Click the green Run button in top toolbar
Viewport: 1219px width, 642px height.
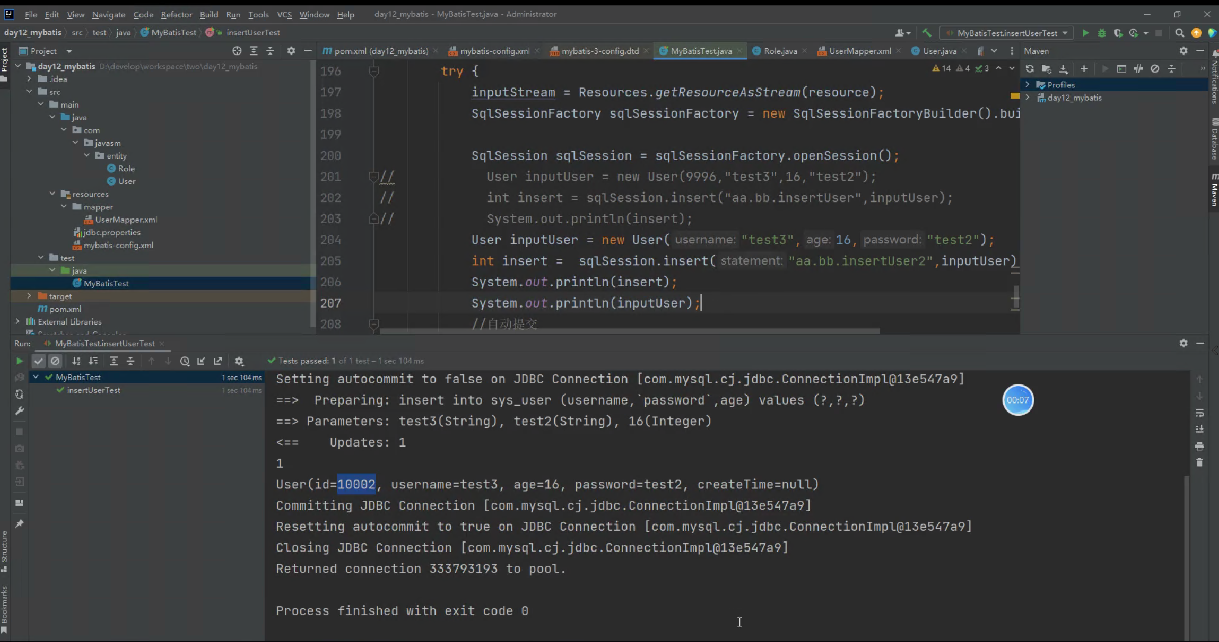pyautogui.click(x=1085, y=33)
